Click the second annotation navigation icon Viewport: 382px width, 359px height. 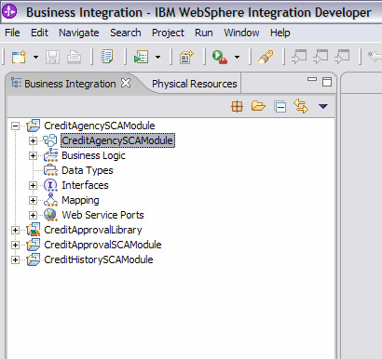pyautogui.click(x=321, y=57)
